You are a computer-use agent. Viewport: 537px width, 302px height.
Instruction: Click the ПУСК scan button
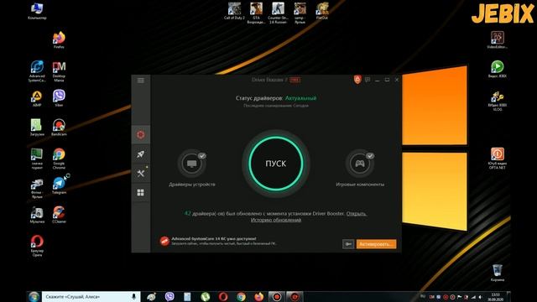[276, 164]
